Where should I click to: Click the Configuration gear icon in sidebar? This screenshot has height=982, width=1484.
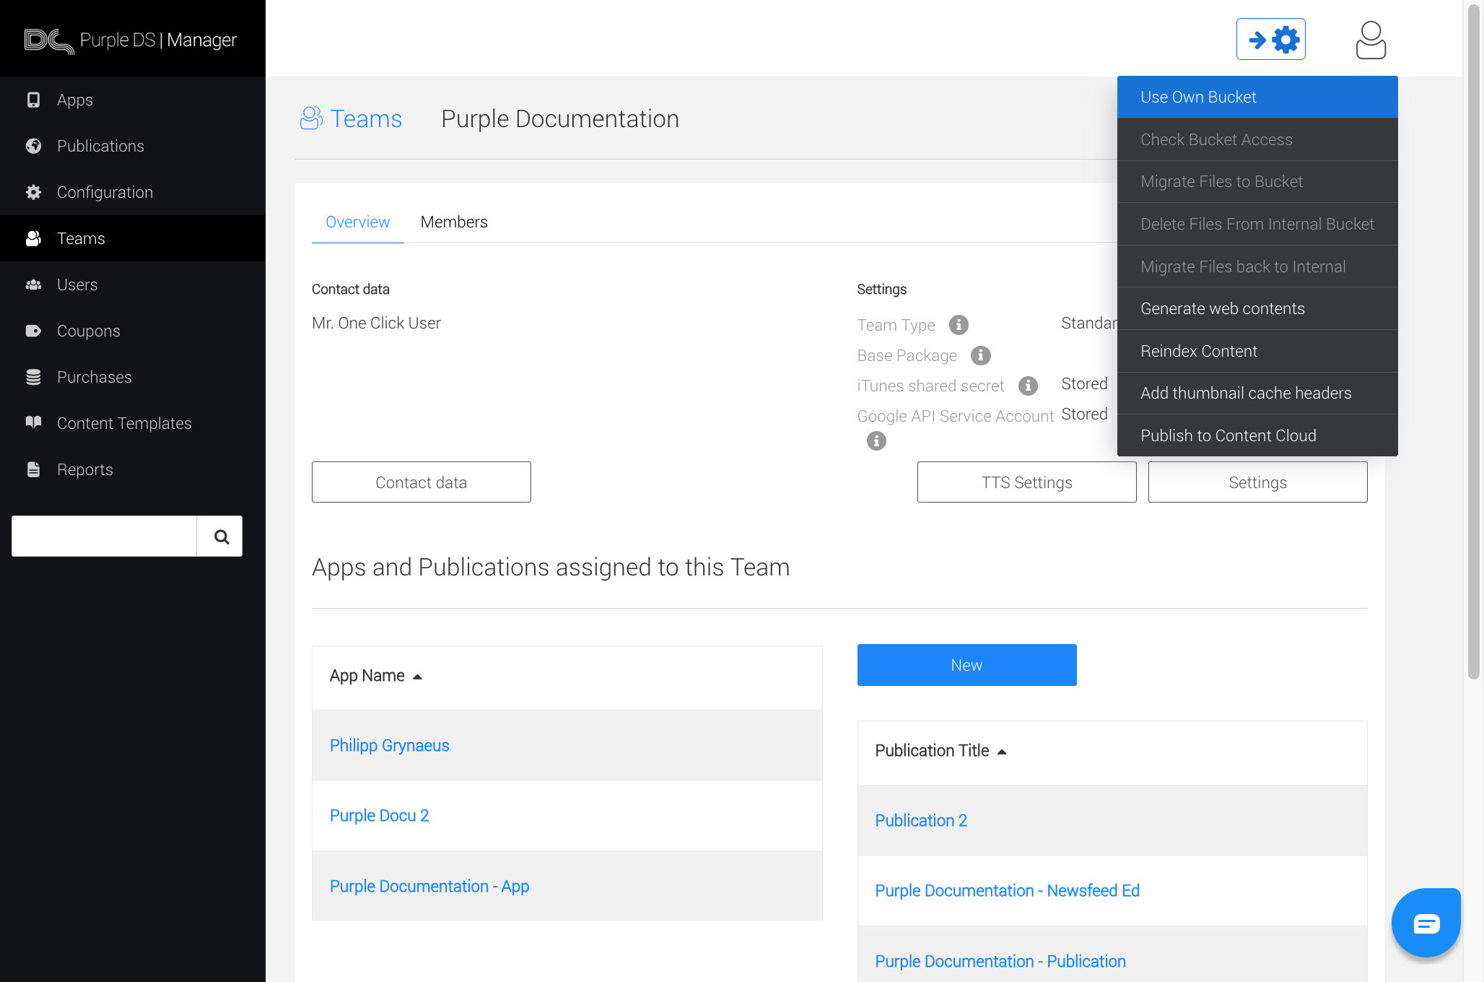[x=33, y=192]
